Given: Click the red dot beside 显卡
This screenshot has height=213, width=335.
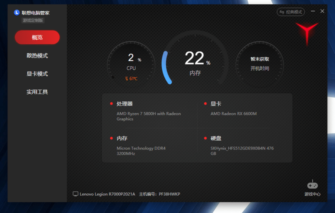Looking at the screenshot, I should tap(205, 103).
